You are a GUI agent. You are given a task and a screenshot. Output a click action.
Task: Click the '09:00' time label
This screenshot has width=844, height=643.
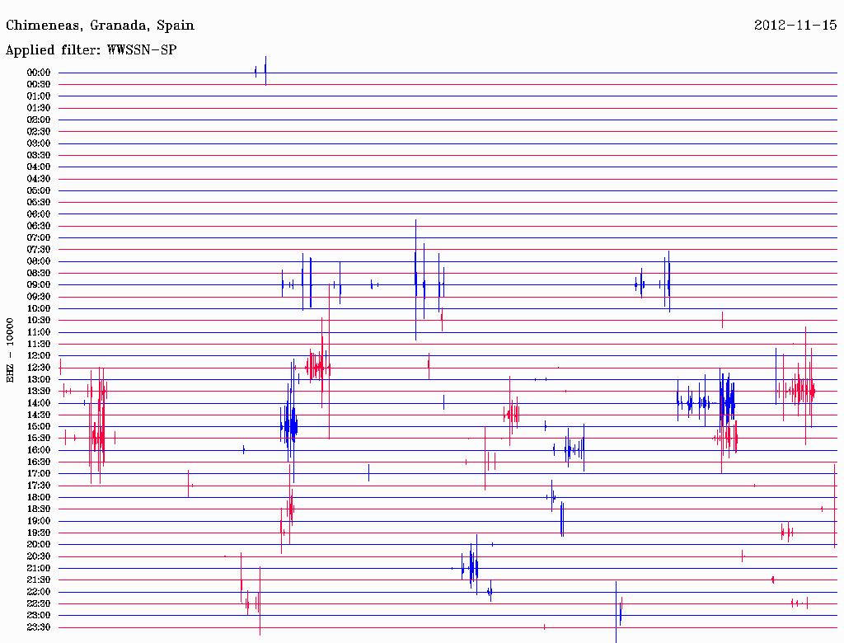pyautogui.click(x=39, y=285)
